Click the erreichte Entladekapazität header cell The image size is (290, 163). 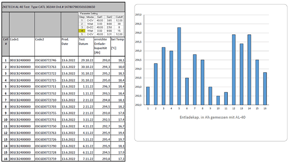pos(102,47)
